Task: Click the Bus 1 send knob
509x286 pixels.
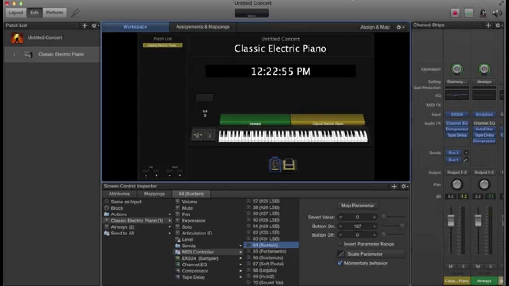Action: [x=466, y=160]
